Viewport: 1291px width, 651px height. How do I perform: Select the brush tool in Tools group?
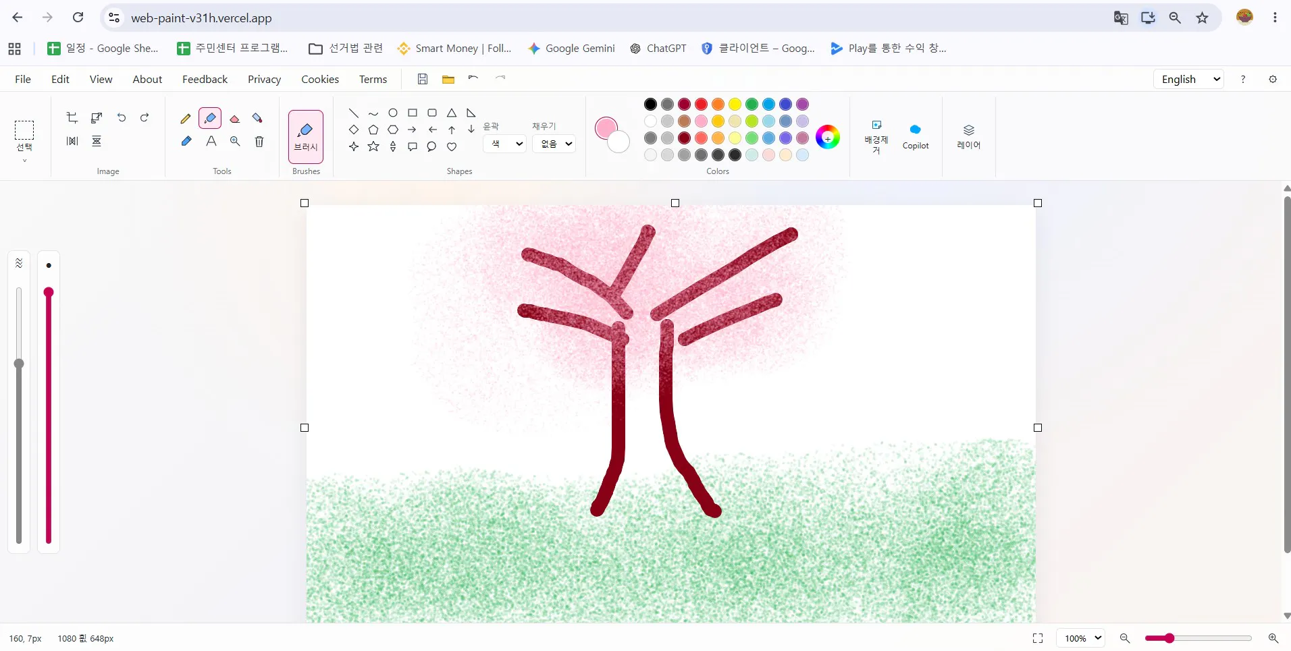[210, 118]
